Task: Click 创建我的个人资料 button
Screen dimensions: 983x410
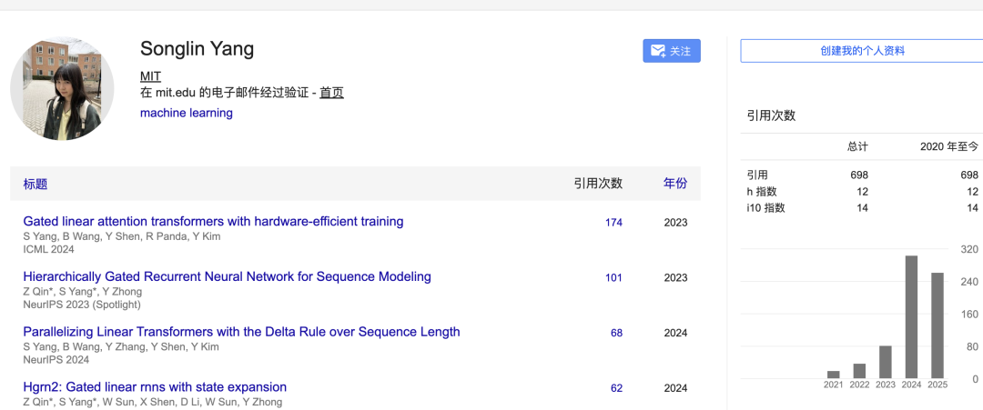Action: coord(862,51)
